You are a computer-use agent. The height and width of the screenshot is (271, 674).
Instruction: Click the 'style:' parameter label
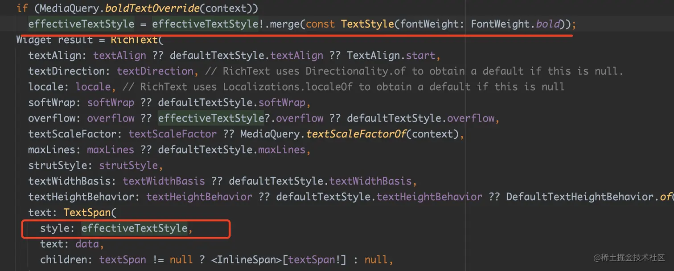click(x=58, y=228)
